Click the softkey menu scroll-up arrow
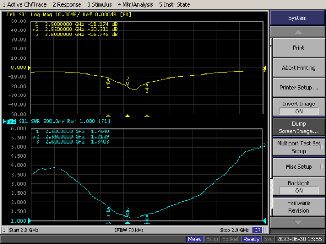The width and height of the screenshot is (326, 244). (297, 32)
